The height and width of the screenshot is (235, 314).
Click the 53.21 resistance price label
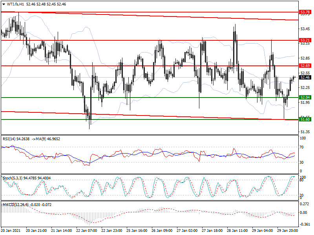coord(305,40)
